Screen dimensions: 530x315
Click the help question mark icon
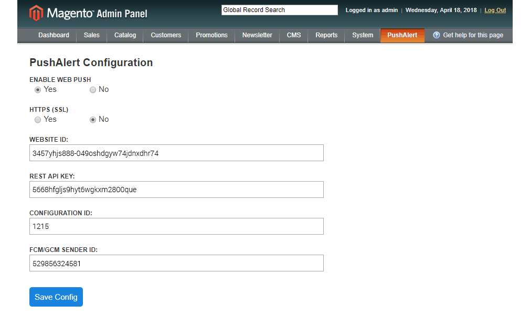(437, 35)
